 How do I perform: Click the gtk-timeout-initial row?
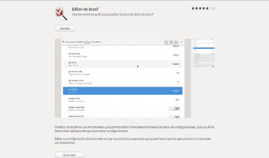click(123, 73)
